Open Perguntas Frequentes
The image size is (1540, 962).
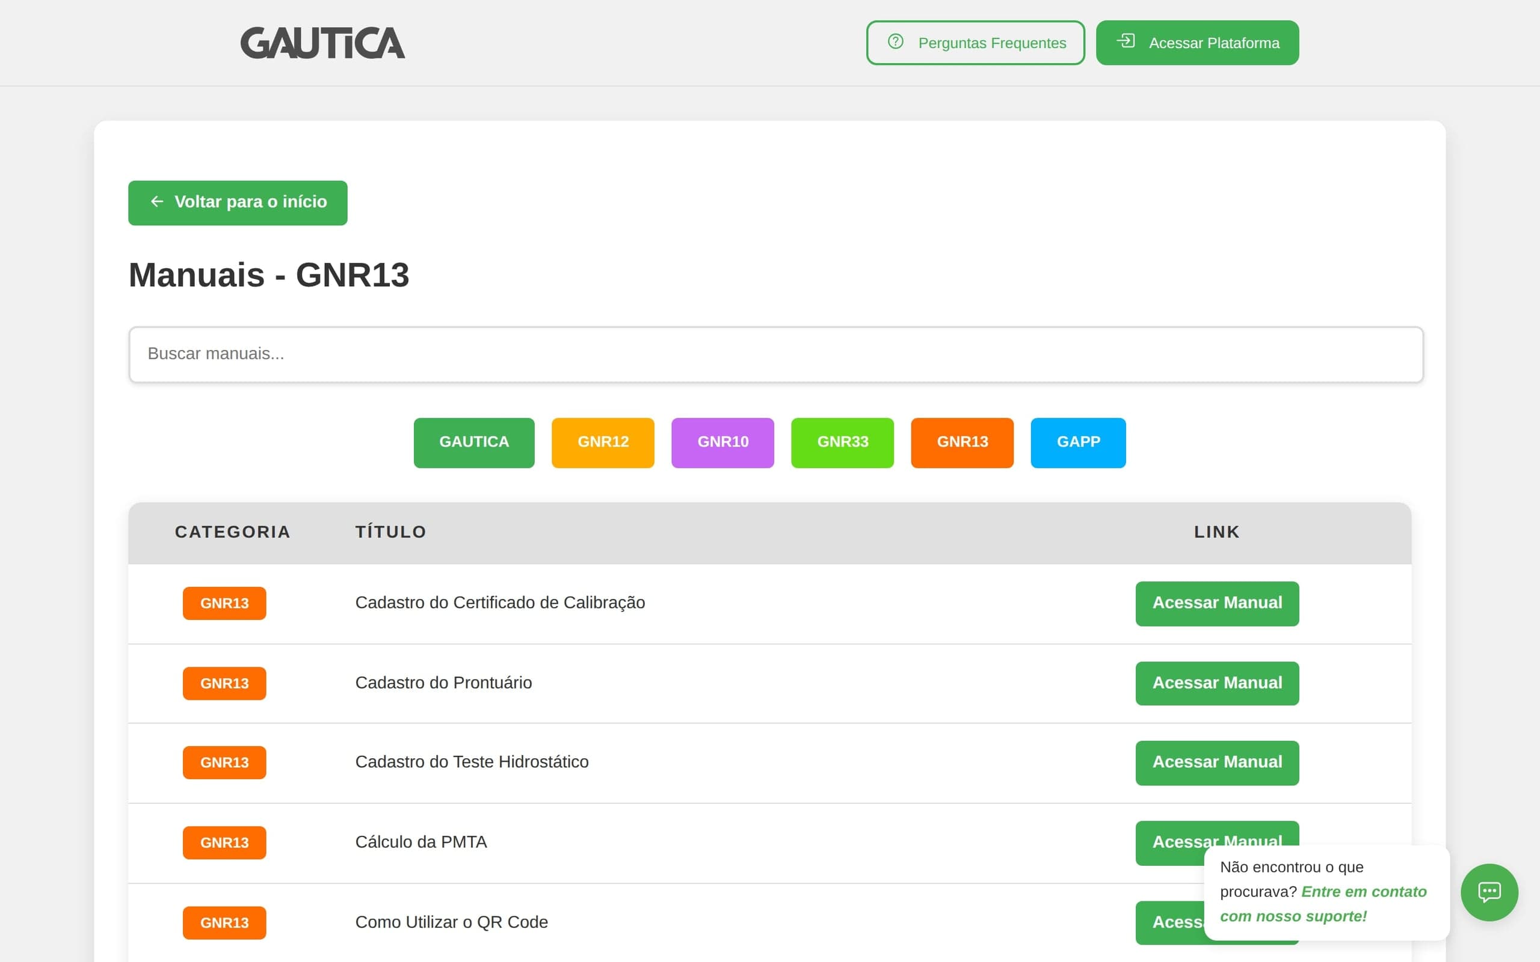tap(975, 43)
